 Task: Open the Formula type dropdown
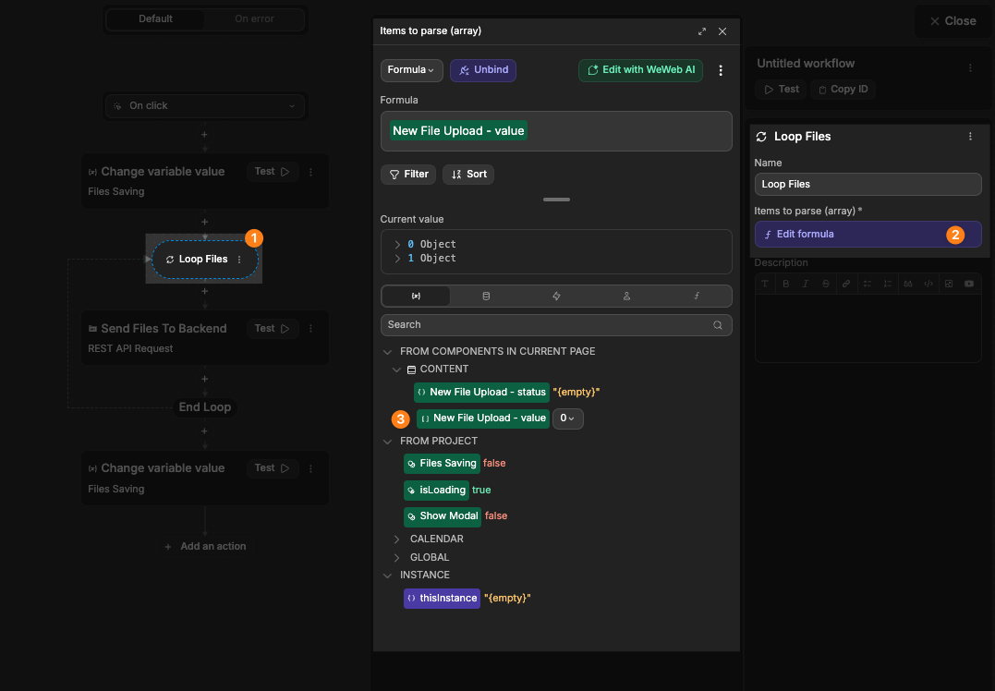click(x=410, y=70)
